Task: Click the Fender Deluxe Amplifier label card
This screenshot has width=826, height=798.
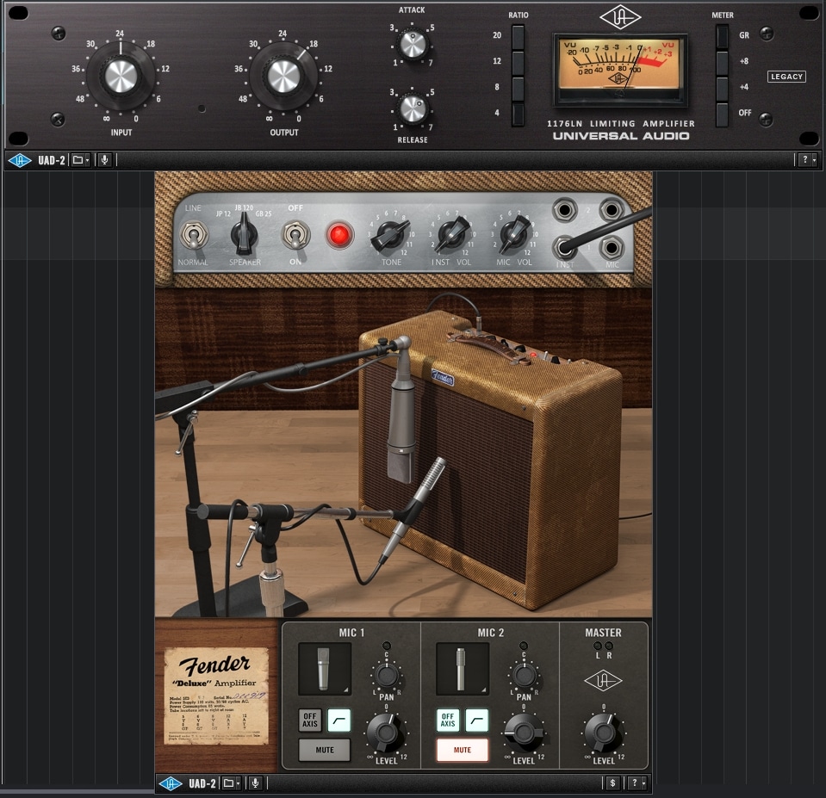Action: coord(217,696)
